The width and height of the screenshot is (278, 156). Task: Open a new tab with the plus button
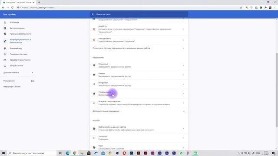click(x=39, y=3)
